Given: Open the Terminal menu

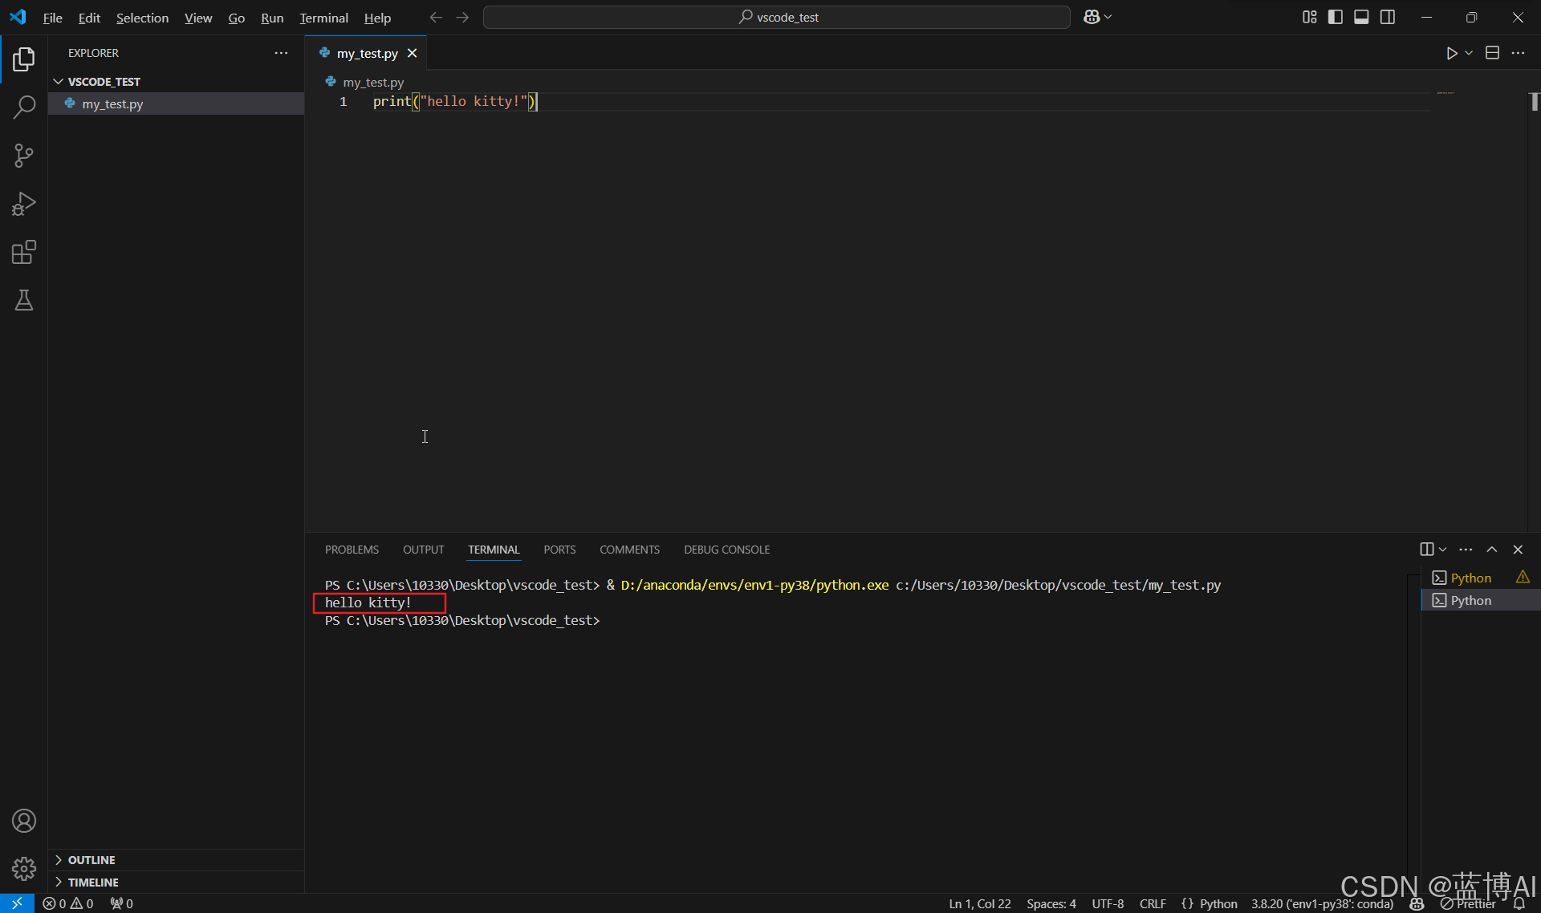Looking at the screenshot, I should point(323,18).
